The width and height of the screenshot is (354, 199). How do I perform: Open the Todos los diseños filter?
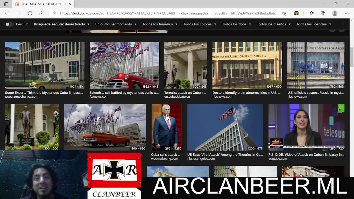click(274, 24)
